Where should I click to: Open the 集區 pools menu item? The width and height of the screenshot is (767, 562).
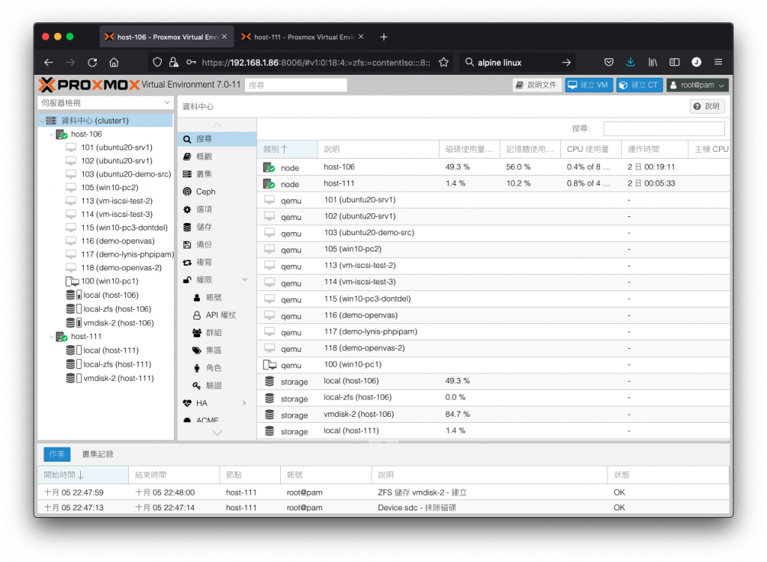point(216,350)
